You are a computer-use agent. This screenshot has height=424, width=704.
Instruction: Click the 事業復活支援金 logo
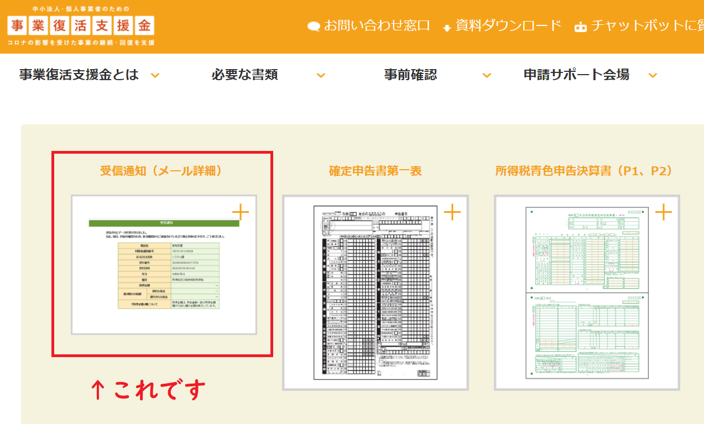click(81, 26)
